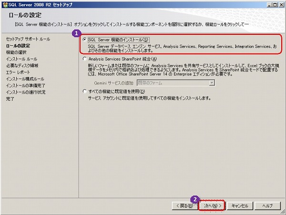286x215 pixels.
Task: Click the window resize grip corner
Action: click(283, 212)
